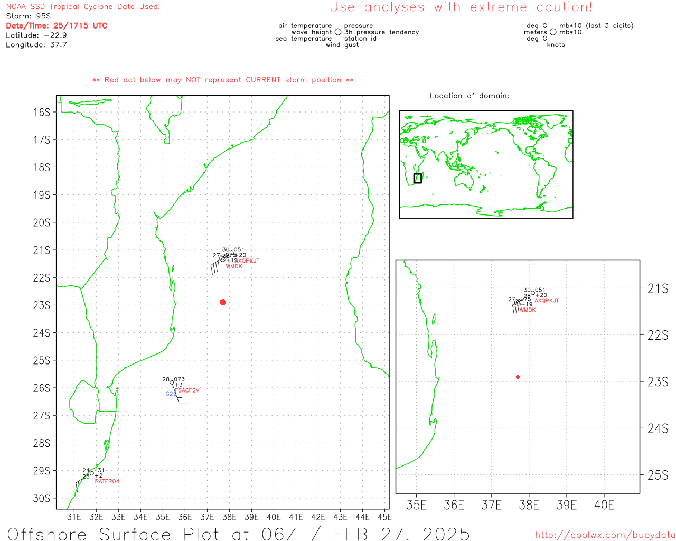Click the 'station id' legend label
The height and width of the screenshot is (541, 676).
(361, 39)
